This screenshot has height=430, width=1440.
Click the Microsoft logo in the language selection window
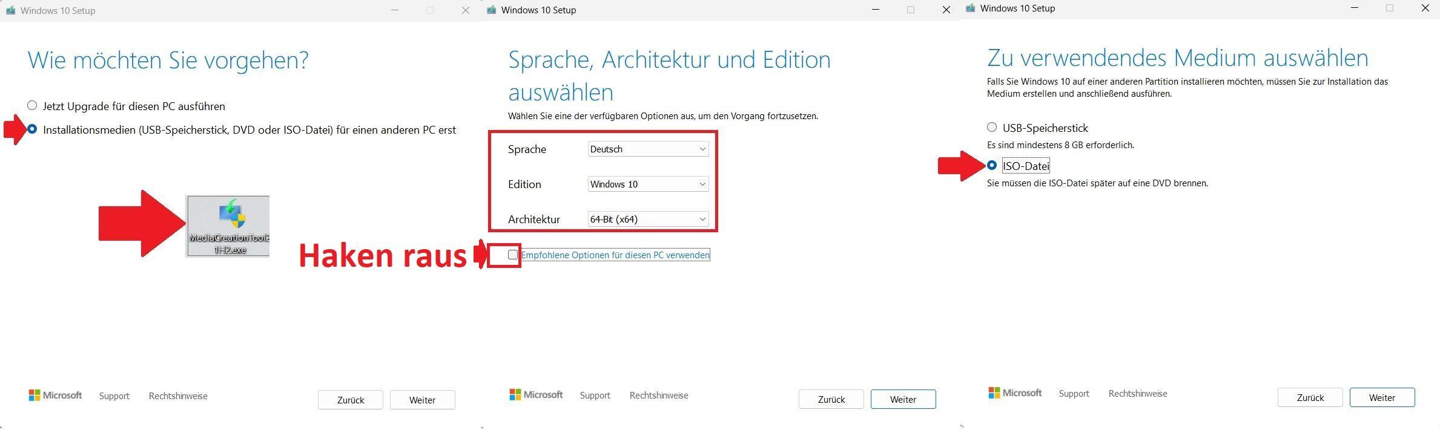click(536, 395)
